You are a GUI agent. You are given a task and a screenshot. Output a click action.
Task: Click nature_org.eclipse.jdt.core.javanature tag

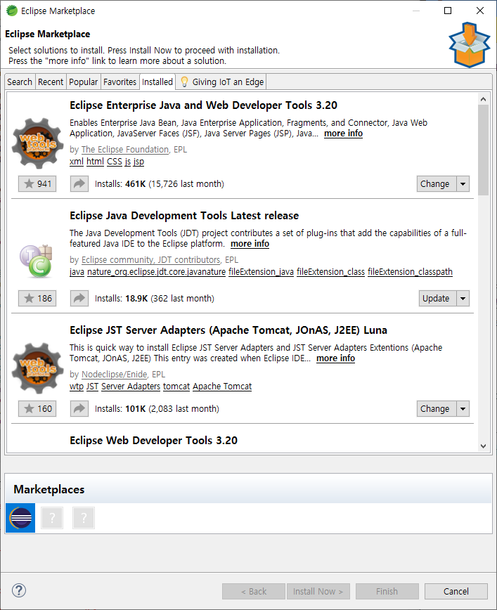tap(157, 272)
